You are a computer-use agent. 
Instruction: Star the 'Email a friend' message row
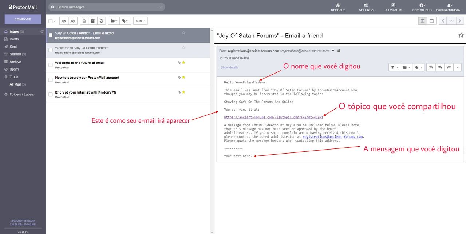183,33
